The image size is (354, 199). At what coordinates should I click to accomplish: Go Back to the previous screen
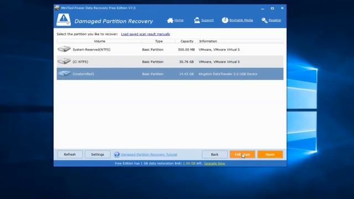click(215, 155)
